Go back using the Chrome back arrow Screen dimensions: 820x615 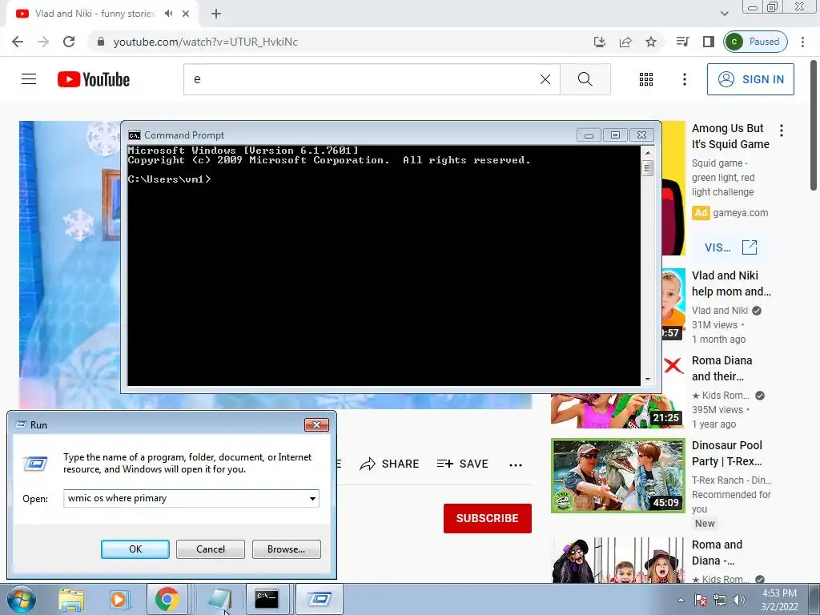18,42
